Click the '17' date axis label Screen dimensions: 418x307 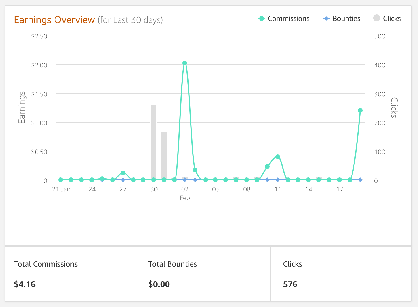coord(340,189)
